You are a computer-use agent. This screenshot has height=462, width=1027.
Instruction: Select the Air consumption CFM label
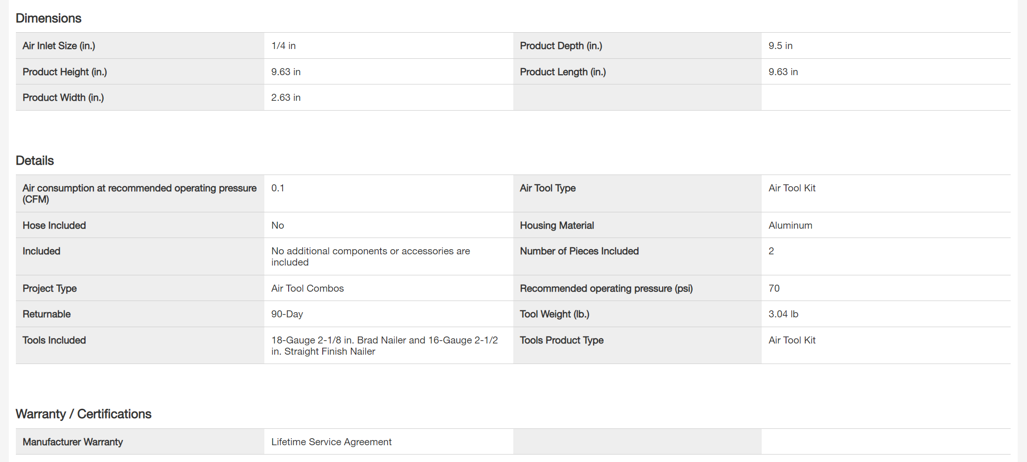(139, 193)
